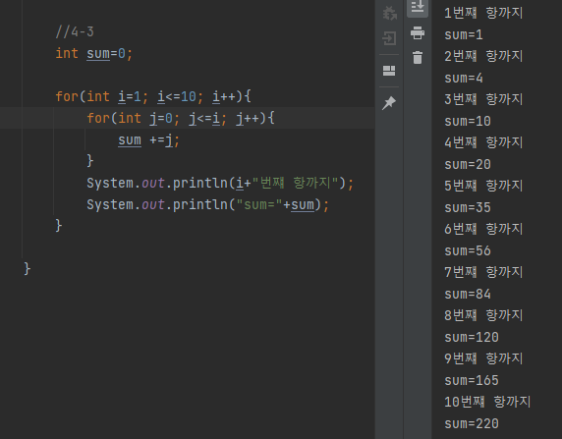562x439 pixels.
Task: Click console line "8번째 항까지"
Action: (483, 315)
